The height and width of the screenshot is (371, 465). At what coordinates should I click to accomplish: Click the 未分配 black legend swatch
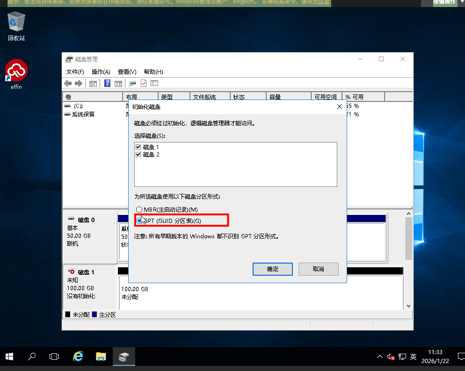tap(68, 314)
